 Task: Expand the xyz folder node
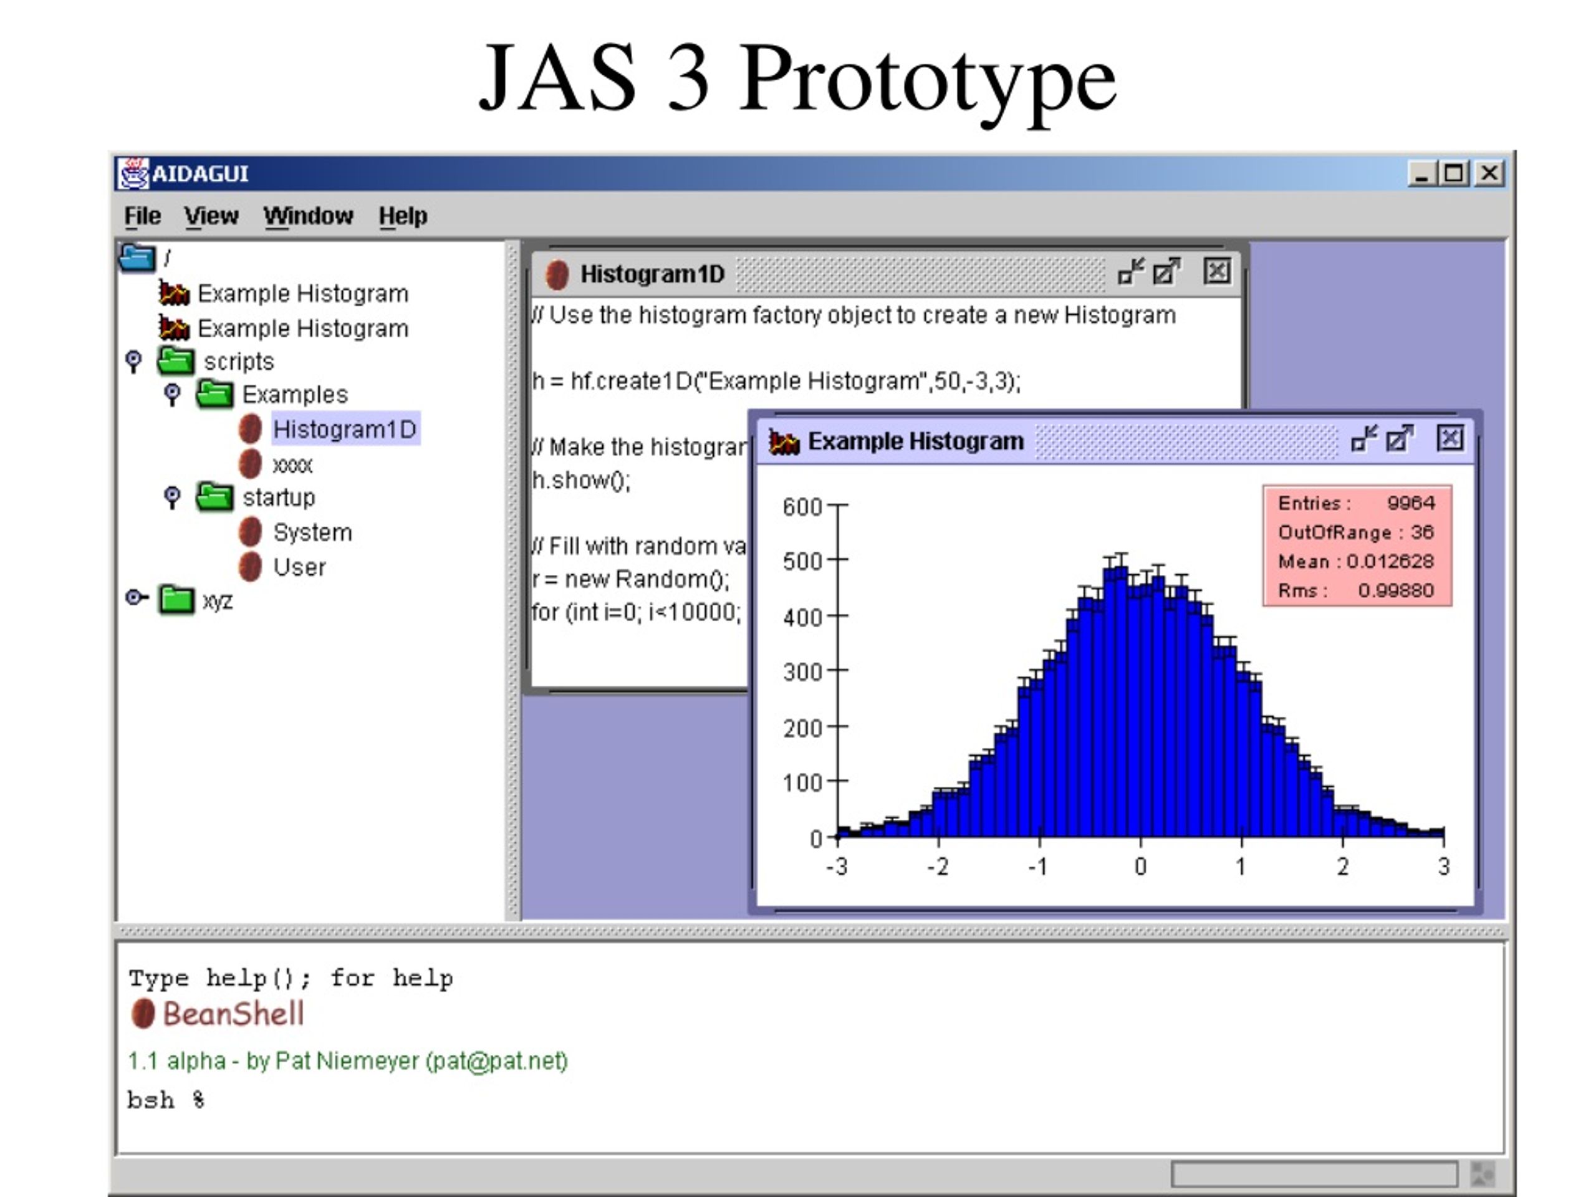(x=137, y=597)
